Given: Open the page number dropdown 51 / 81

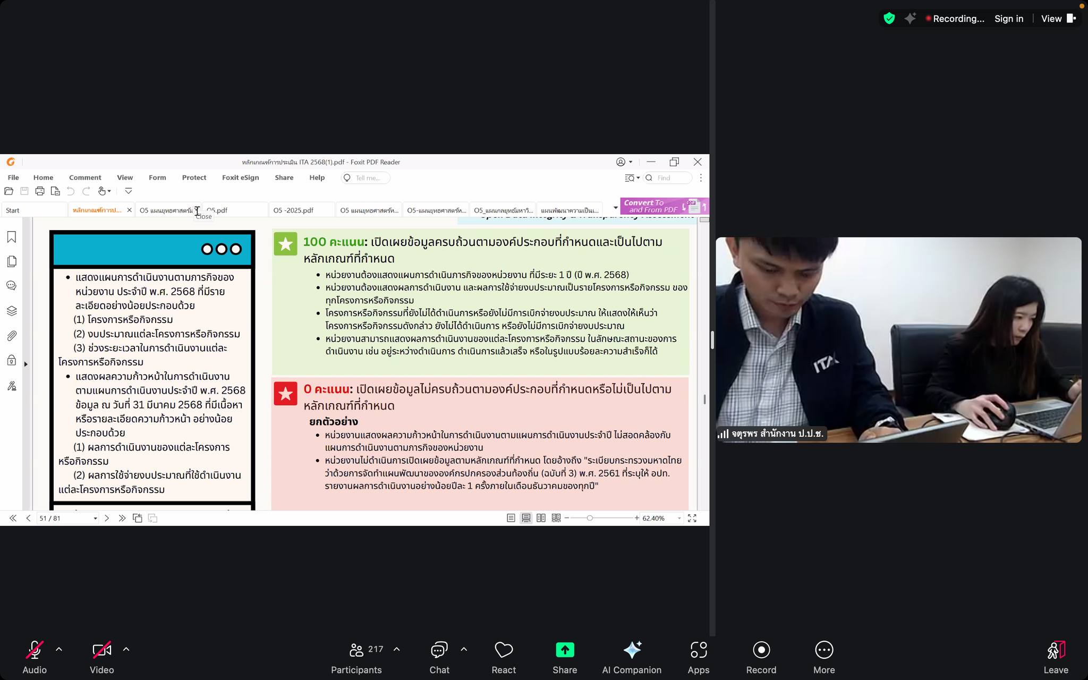Looking at the screenshot, I should 95,518.
